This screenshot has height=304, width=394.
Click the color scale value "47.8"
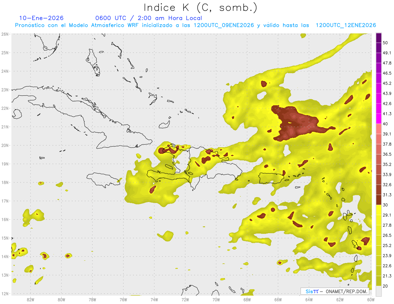coord(387,63)
